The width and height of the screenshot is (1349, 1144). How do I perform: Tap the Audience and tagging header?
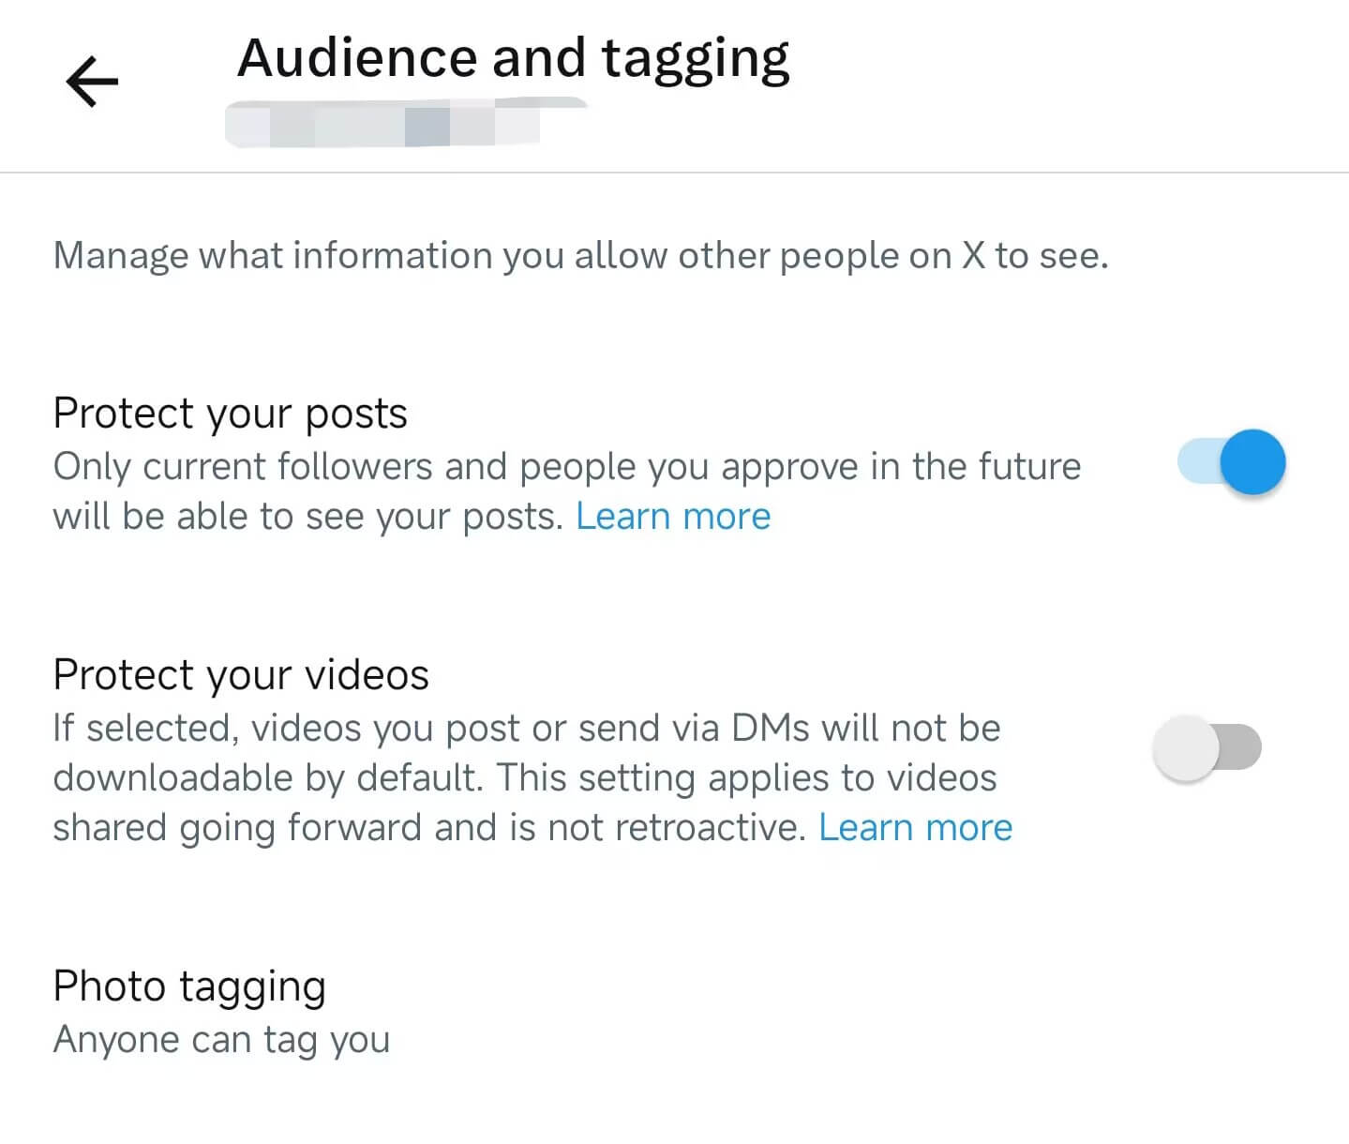[514, 58]
